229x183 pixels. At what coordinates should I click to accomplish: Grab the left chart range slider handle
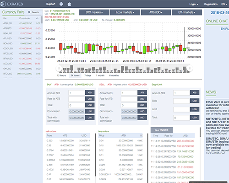click(x=59, y=68)
